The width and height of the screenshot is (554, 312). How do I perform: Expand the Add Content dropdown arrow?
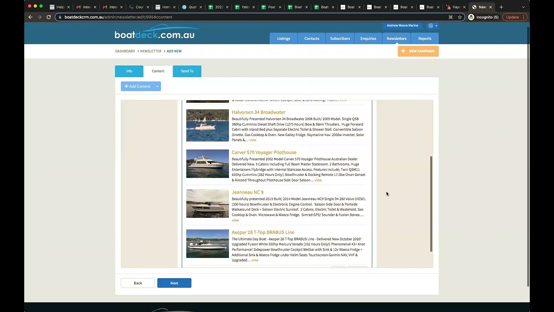[157, 86]
